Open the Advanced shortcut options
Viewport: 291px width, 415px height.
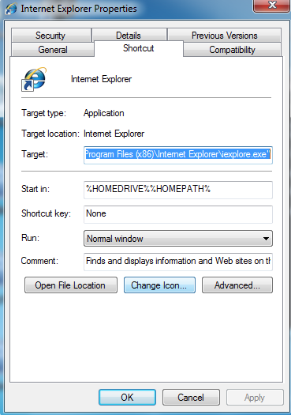coord(237,285)
